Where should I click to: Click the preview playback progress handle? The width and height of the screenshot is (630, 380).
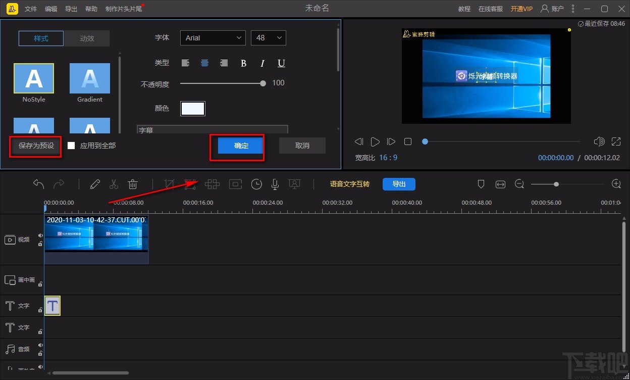point(425,141)
